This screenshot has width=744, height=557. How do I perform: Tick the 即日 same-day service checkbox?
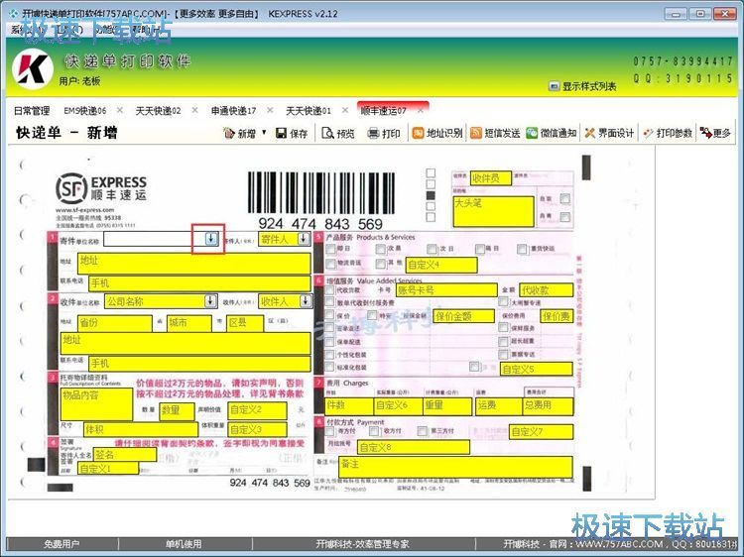[330, 249]
